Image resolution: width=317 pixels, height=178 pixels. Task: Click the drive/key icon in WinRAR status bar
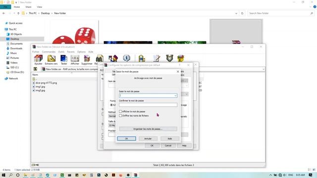(35, 165)
